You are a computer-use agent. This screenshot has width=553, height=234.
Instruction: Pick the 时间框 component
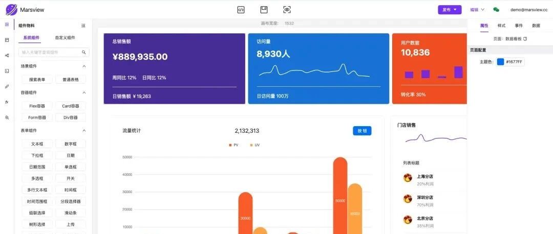pyautogui.click(x=71, y=190)
